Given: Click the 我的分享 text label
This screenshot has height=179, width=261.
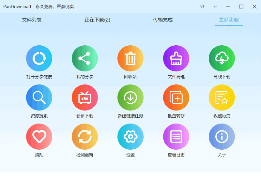Looking at the screenshot, I should point(85,77).
